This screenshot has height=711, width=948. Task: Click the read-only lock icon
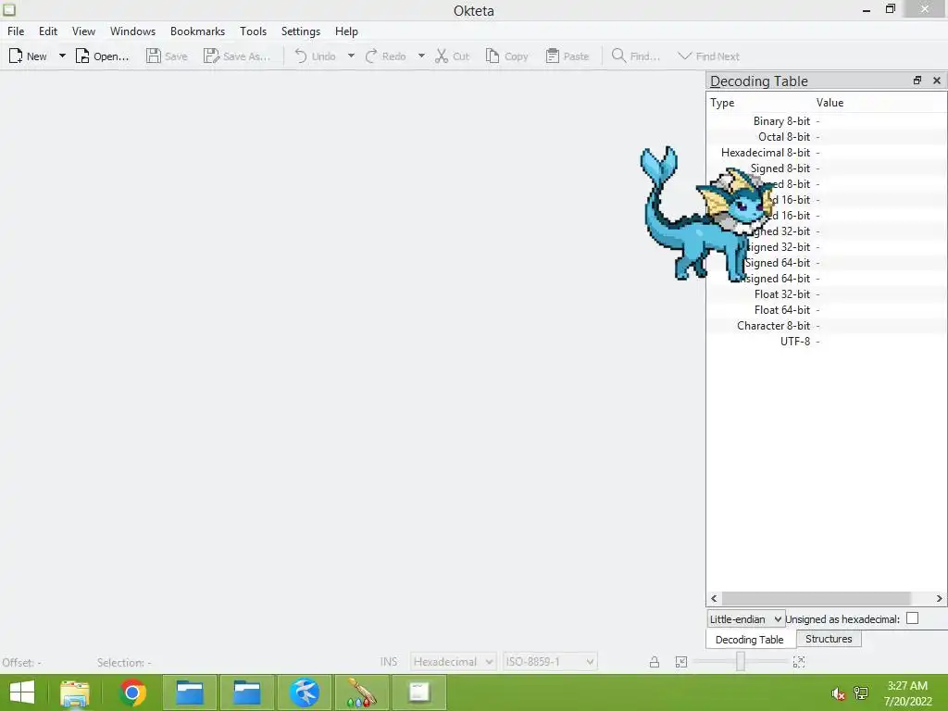coord(655,662)
